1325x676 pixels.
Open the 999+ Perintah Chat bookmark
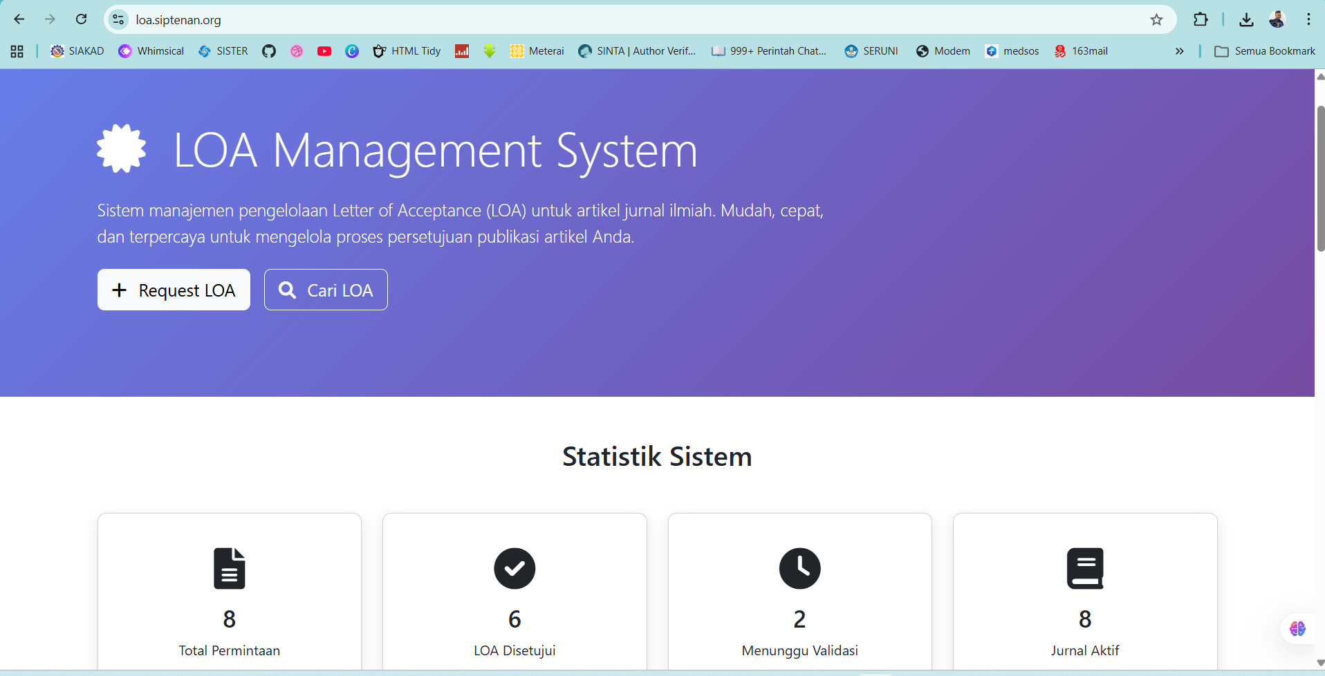[769, 50]
